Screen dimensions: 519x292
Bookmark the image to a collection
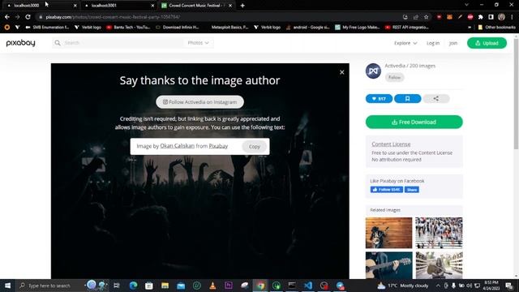407,99
